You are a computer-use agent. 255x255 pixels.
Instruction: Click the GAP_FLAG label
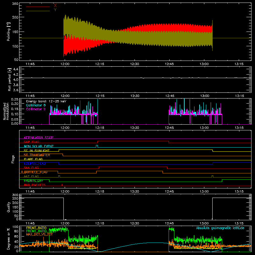coord(31,142)
